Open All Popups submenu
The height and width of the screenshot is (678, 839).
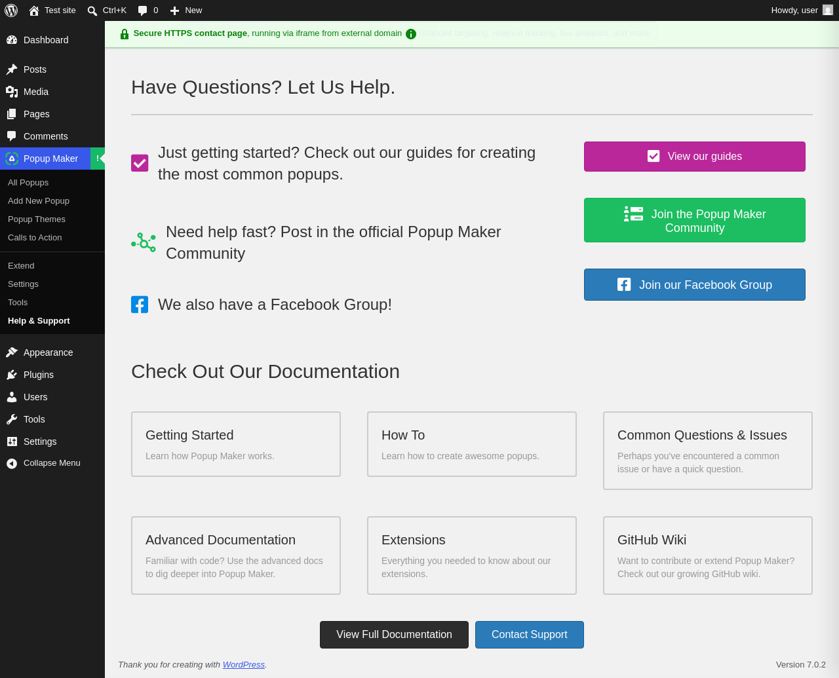point(52,183)
